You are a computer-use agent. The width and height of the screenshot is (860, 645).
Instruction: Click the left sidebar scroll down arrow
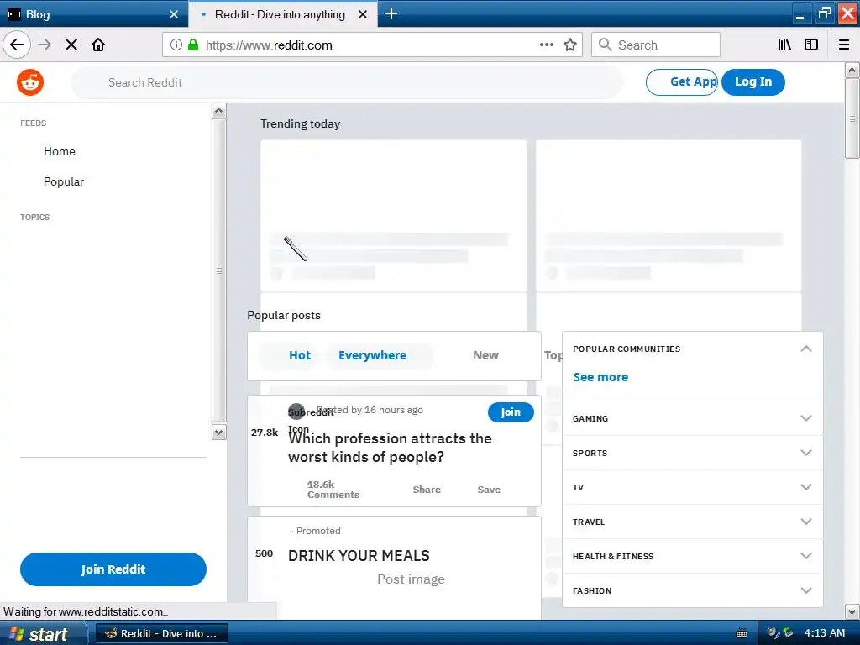coord(219,433)
